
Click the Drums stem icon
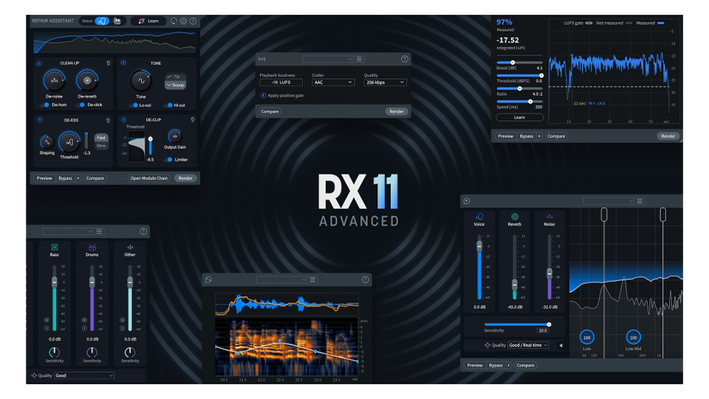pyautogui.click(x=92, y=247)
